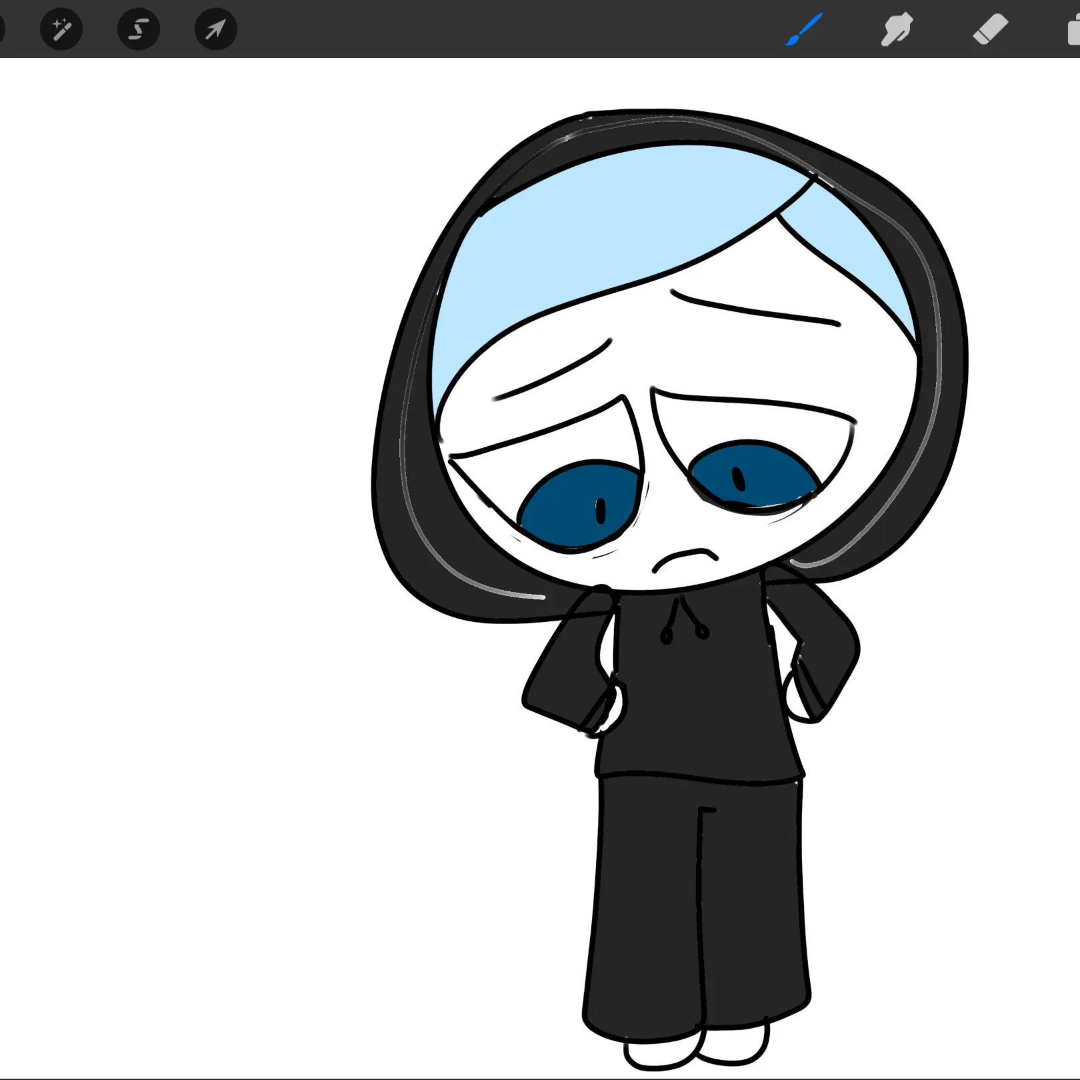Switch to the Eraser tool
1080x1080 pixels.
click(x=990, y=30)
